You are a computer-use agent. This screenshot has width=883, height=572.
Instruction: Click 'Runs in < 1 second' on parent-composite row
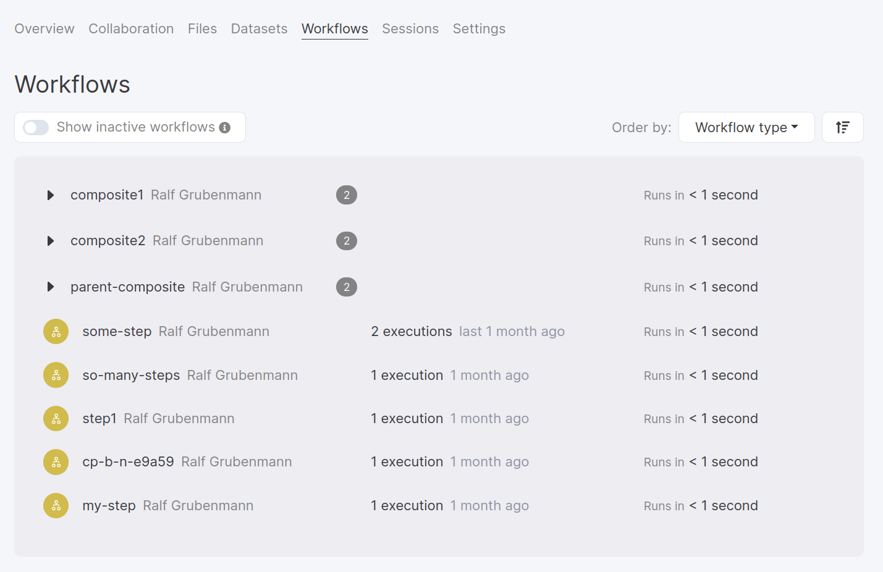point(701,287)
